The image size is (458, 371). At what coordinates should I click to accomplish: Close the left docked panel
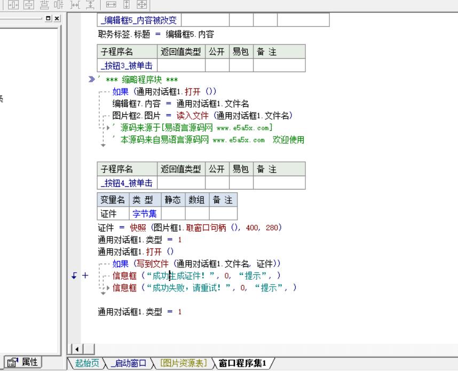click(x=57, y=18)
